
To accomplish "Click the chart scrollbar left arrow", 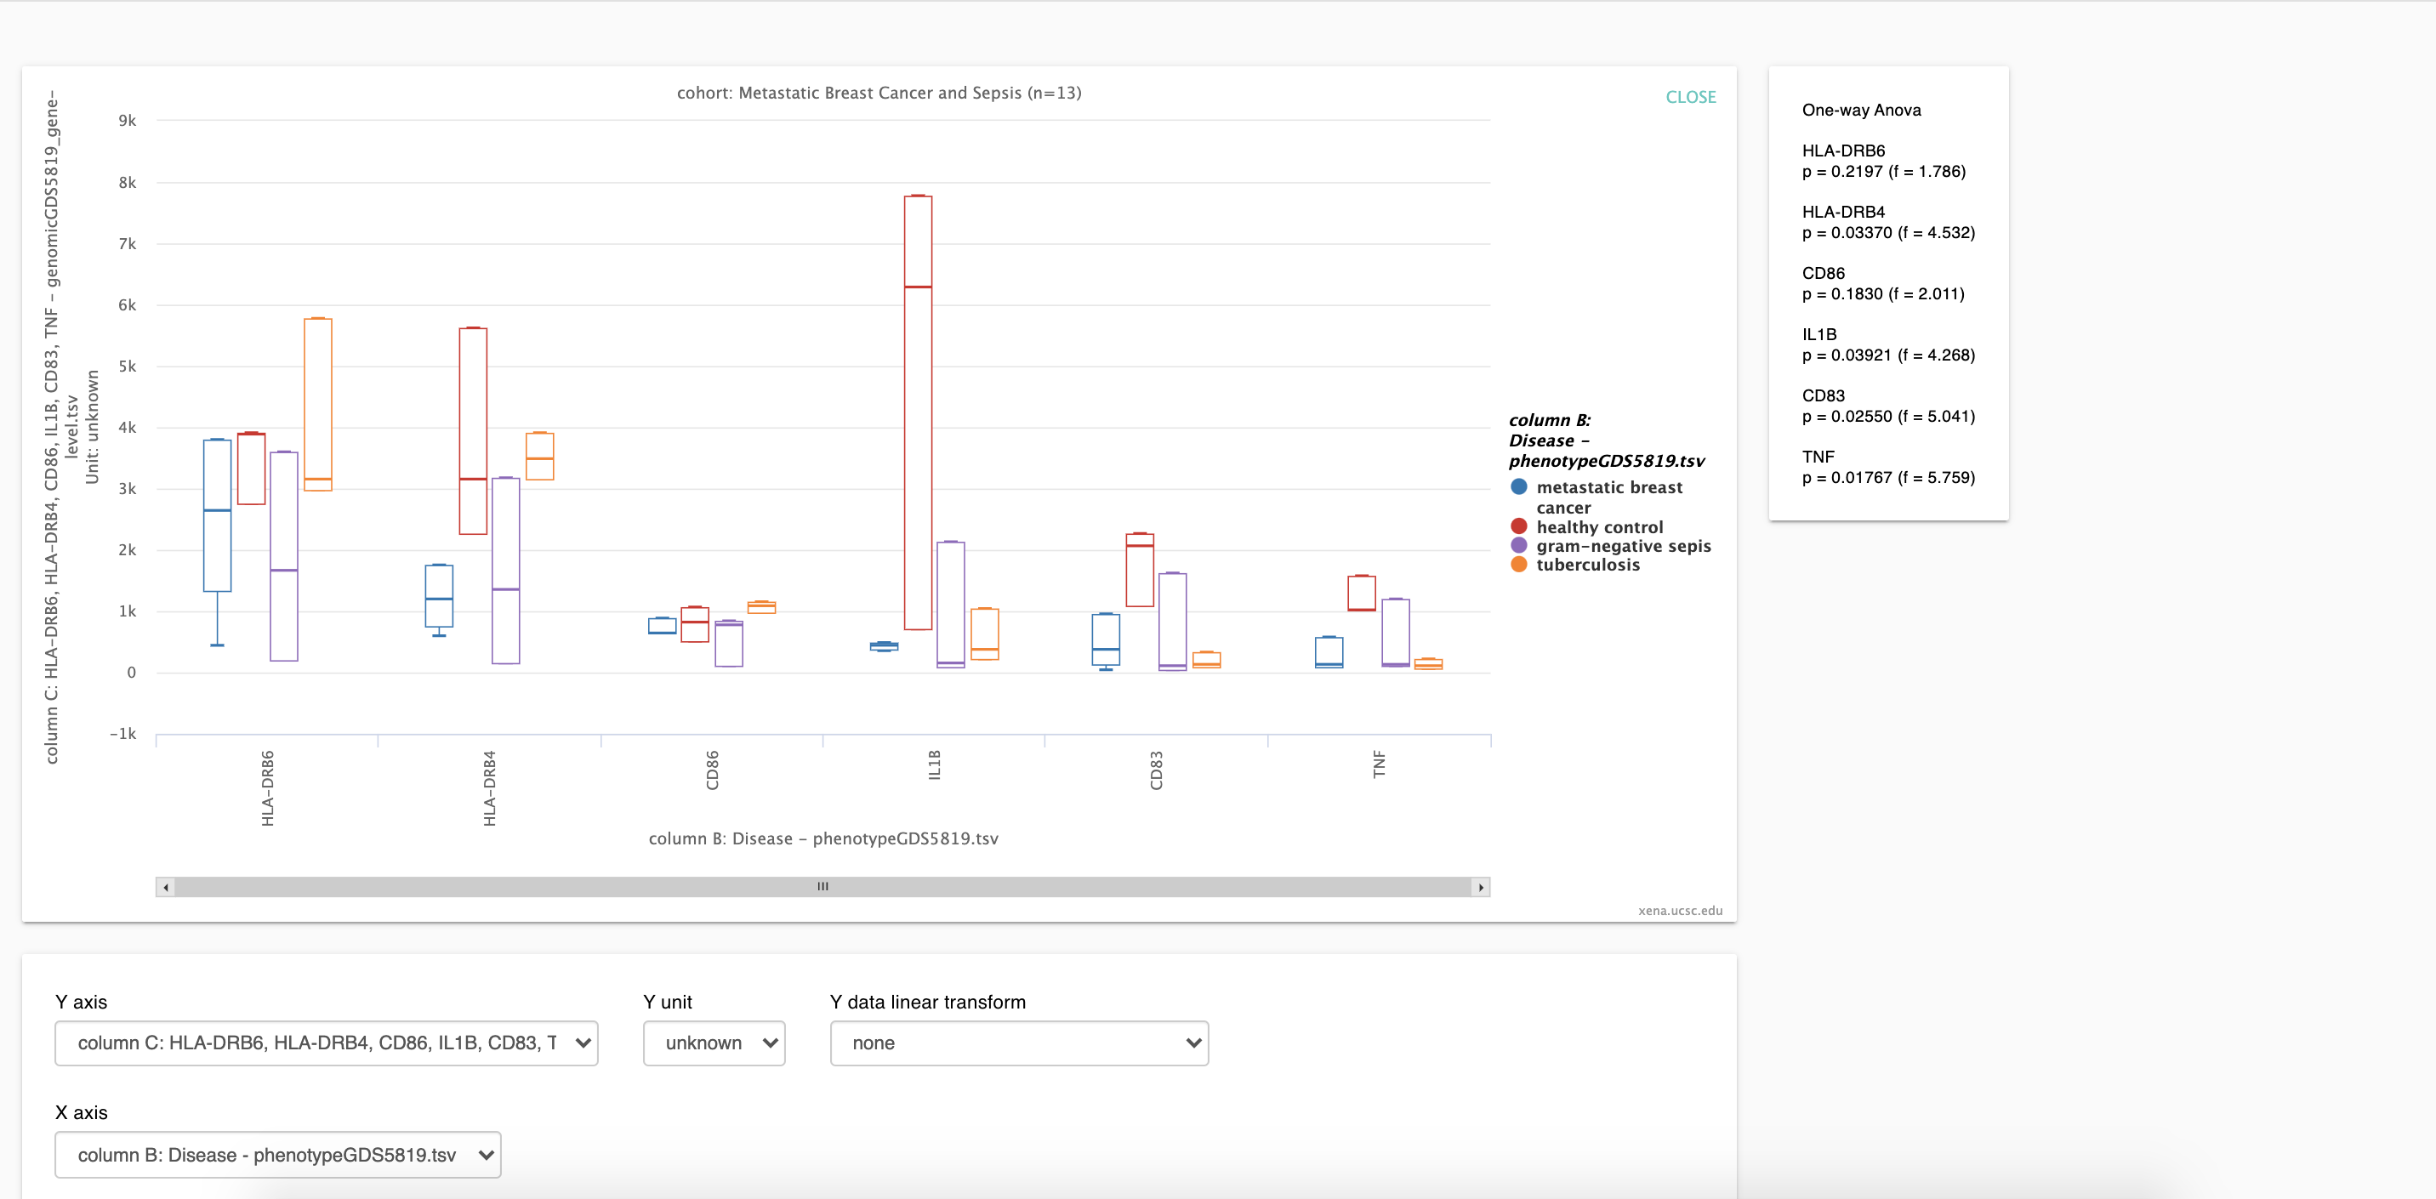I will point(167,887).
